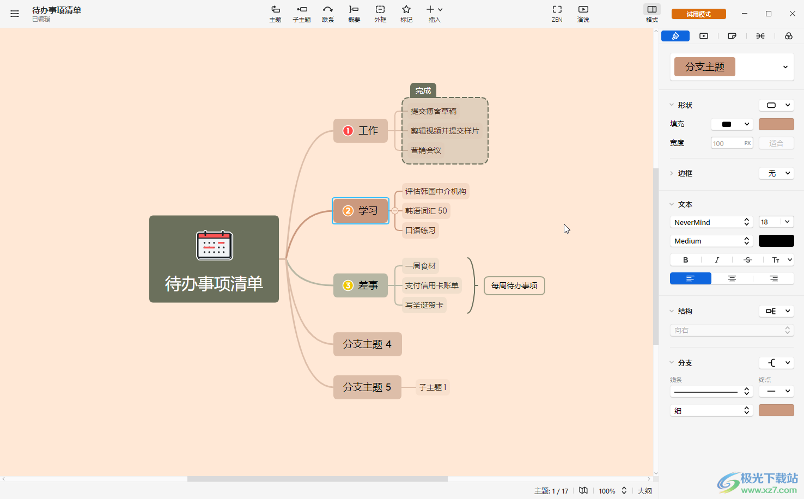Viewport: 804px width, 499px height.
Task: Open the branch line style selector
Action: [711, 391]
